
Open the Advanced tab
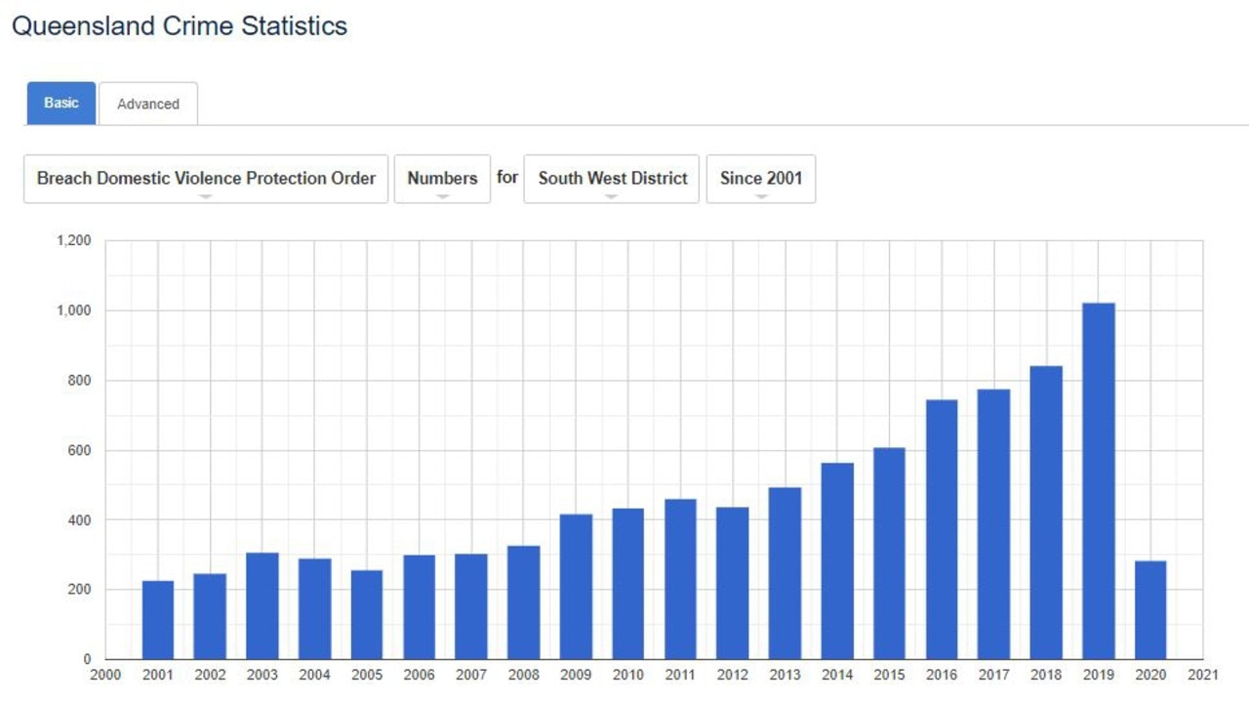pyautogui.click(x=148, y=103)
